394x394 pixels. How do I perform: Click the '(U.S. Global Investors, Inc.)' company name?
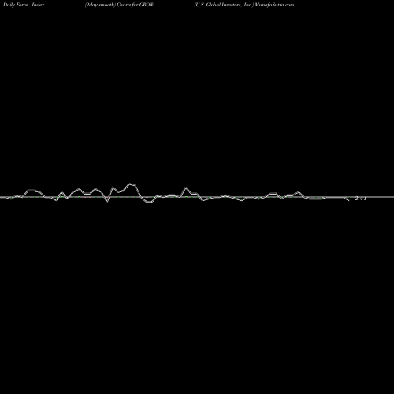(224, 5)
